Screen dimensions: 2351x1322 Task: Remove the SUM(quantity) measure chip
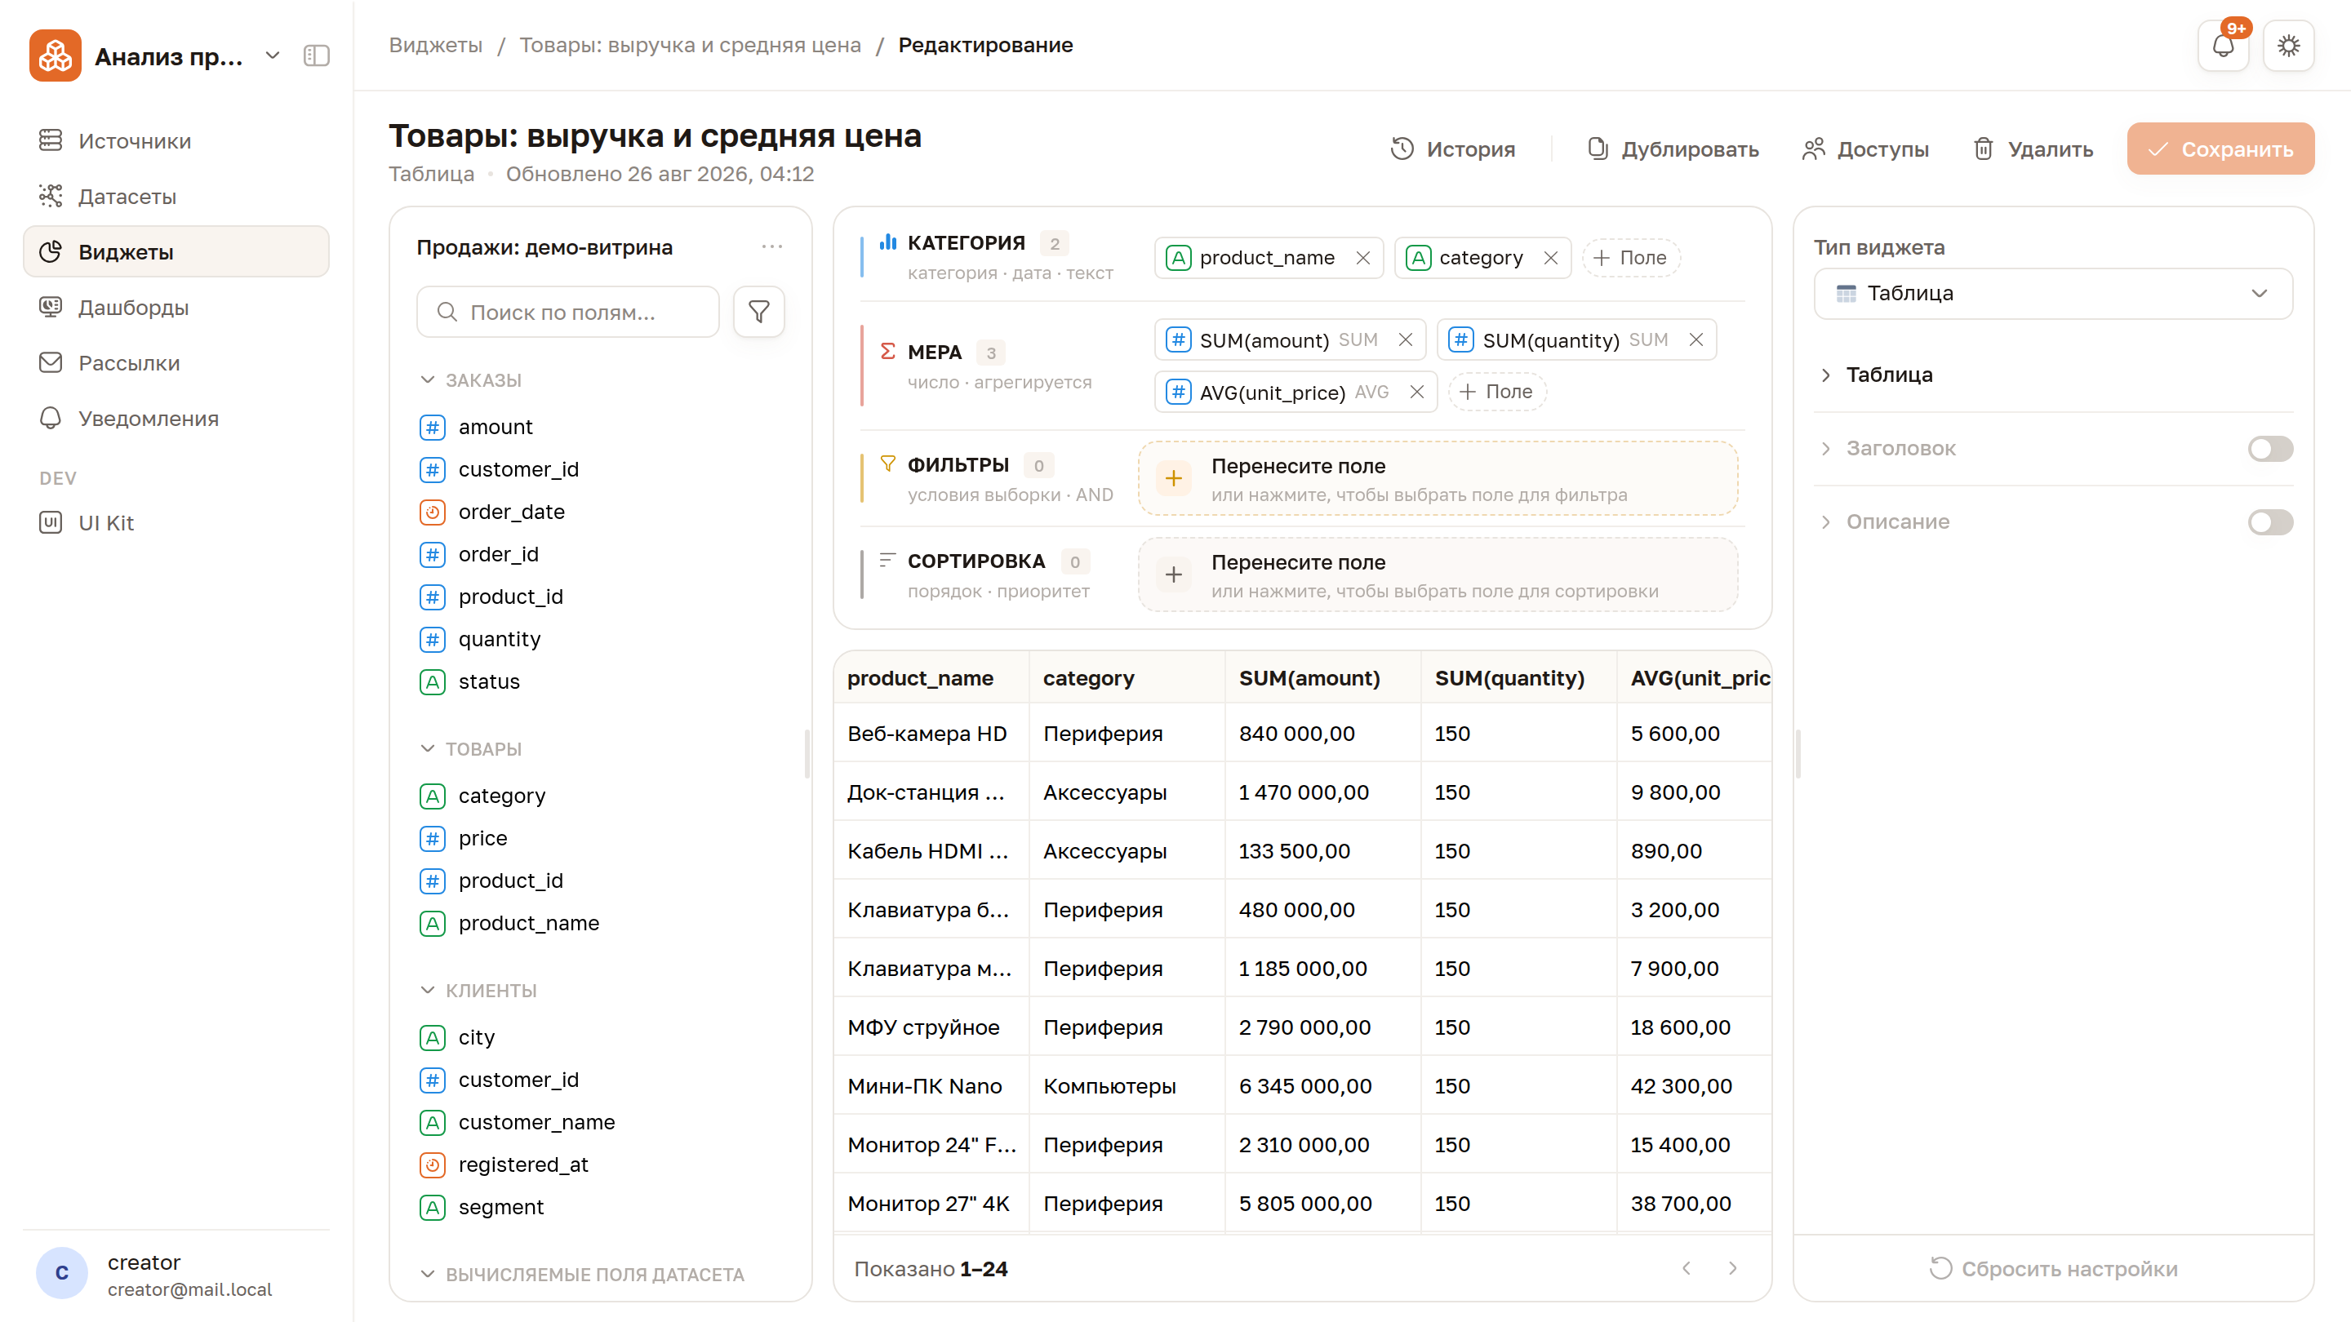(x=1695, y=339)
